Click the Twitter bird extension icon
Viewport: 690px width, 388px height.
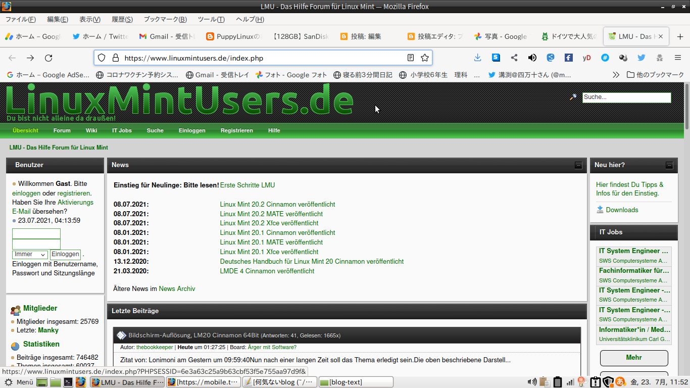tap(642, 58)
